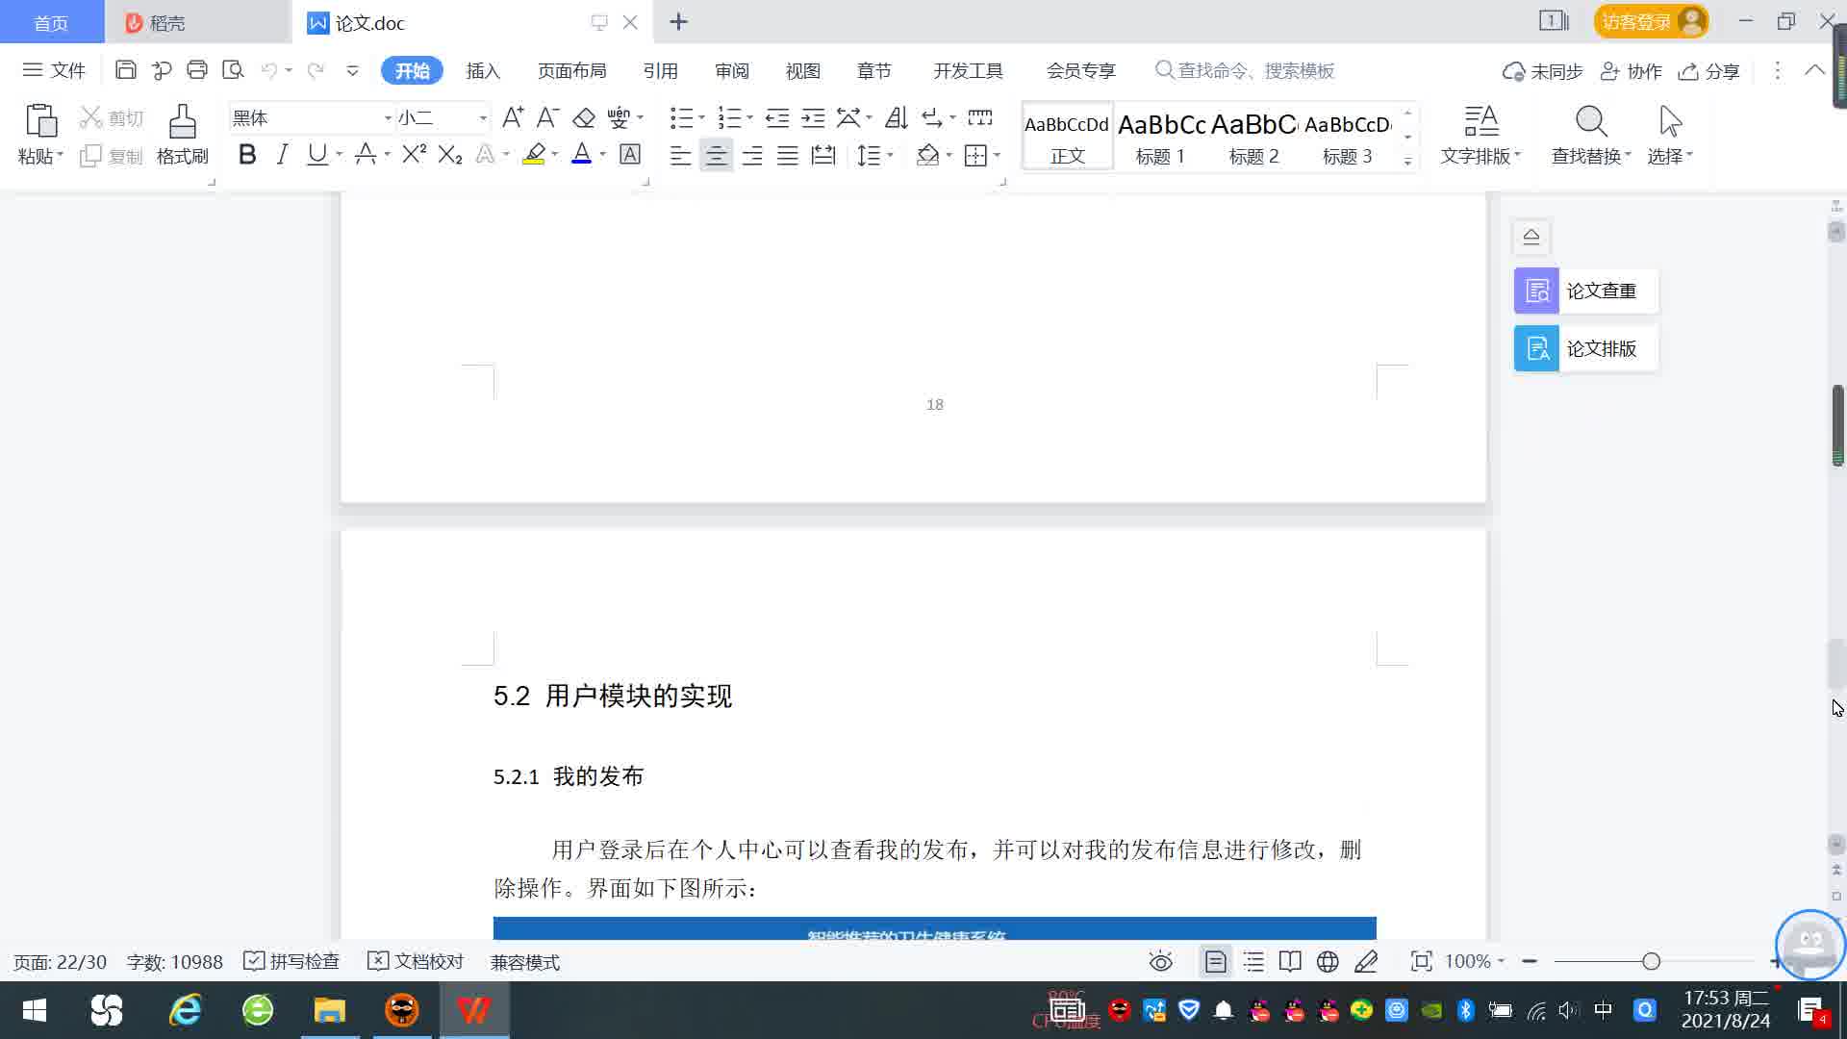Click the Undo arrow
This screenshot has width=1847, height=1039.
click(x=269, y=70)
